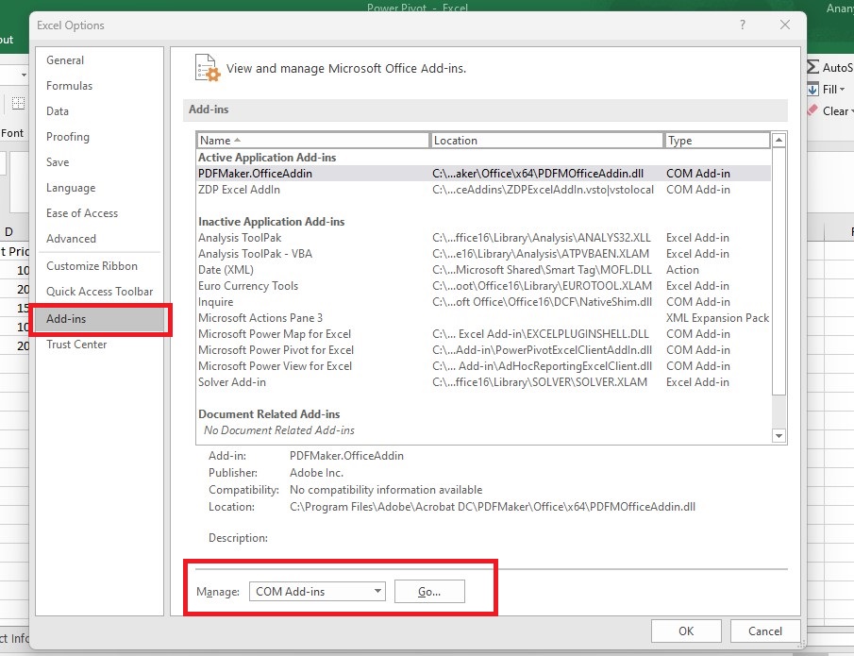Select the Inquire add-in row
The width and height of the screenshot is (854, 656).
484,302
